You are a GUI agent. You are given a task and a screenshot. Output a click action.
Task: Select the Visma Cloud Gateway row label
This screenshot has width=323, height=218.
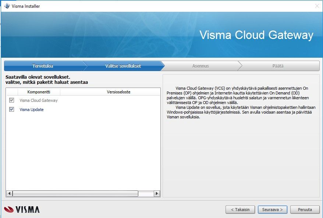pos(39,100)
